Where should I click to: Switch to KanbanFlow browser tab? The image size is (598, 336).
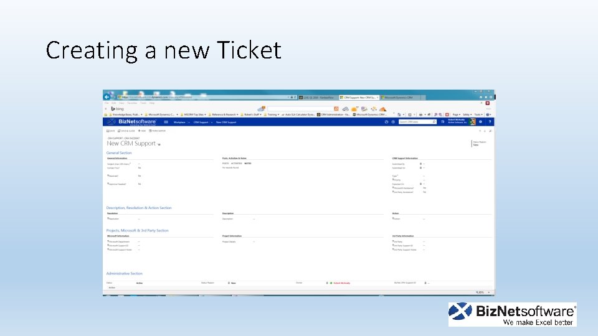(x=317, y=98)
